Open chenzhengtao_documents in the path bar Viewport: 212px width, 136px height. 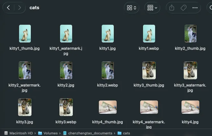88,133
